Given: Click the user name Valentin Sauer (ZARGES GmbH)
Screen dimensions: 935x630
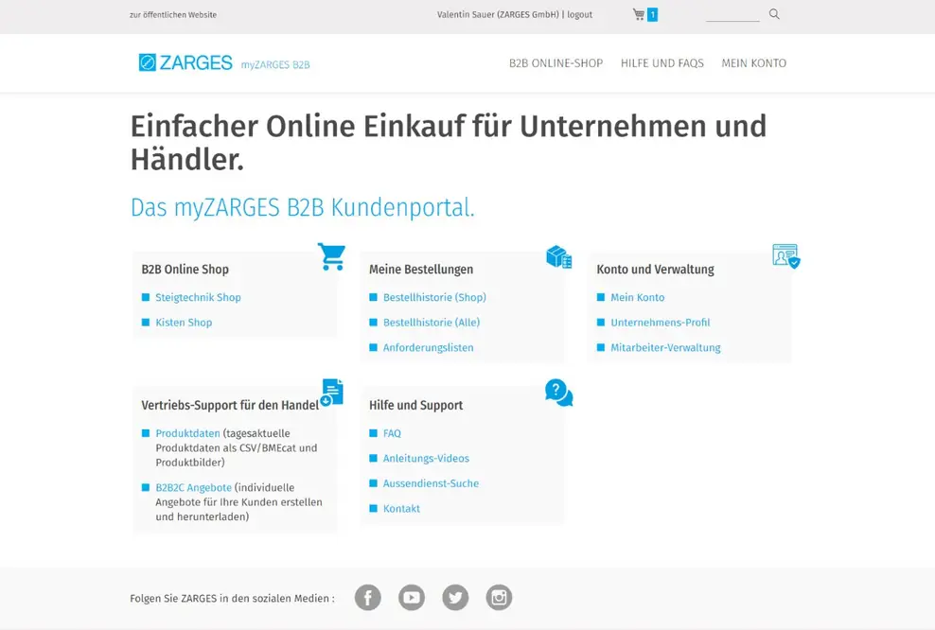Looking at the screenshot, I should point(498,15).
